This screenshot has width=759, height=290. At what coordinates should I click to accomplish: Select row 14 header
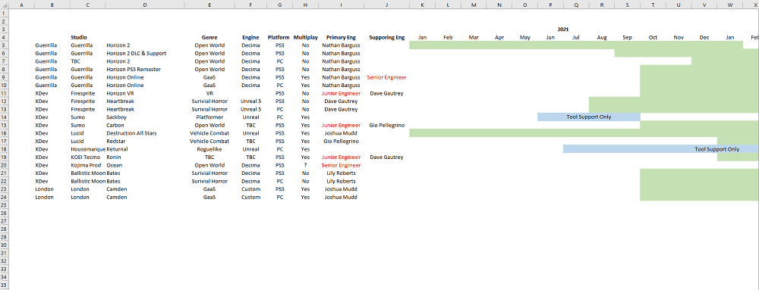4,117
